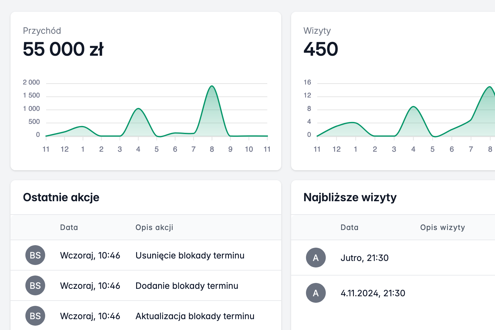This screenshot has width=495, height=330.
Task: Click the 2 000 y-axis label on revenue chart
Action: click(x=31, y=82)
